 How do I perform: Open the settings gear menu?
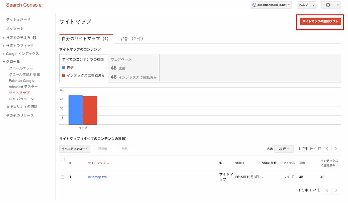click(331, 5)
